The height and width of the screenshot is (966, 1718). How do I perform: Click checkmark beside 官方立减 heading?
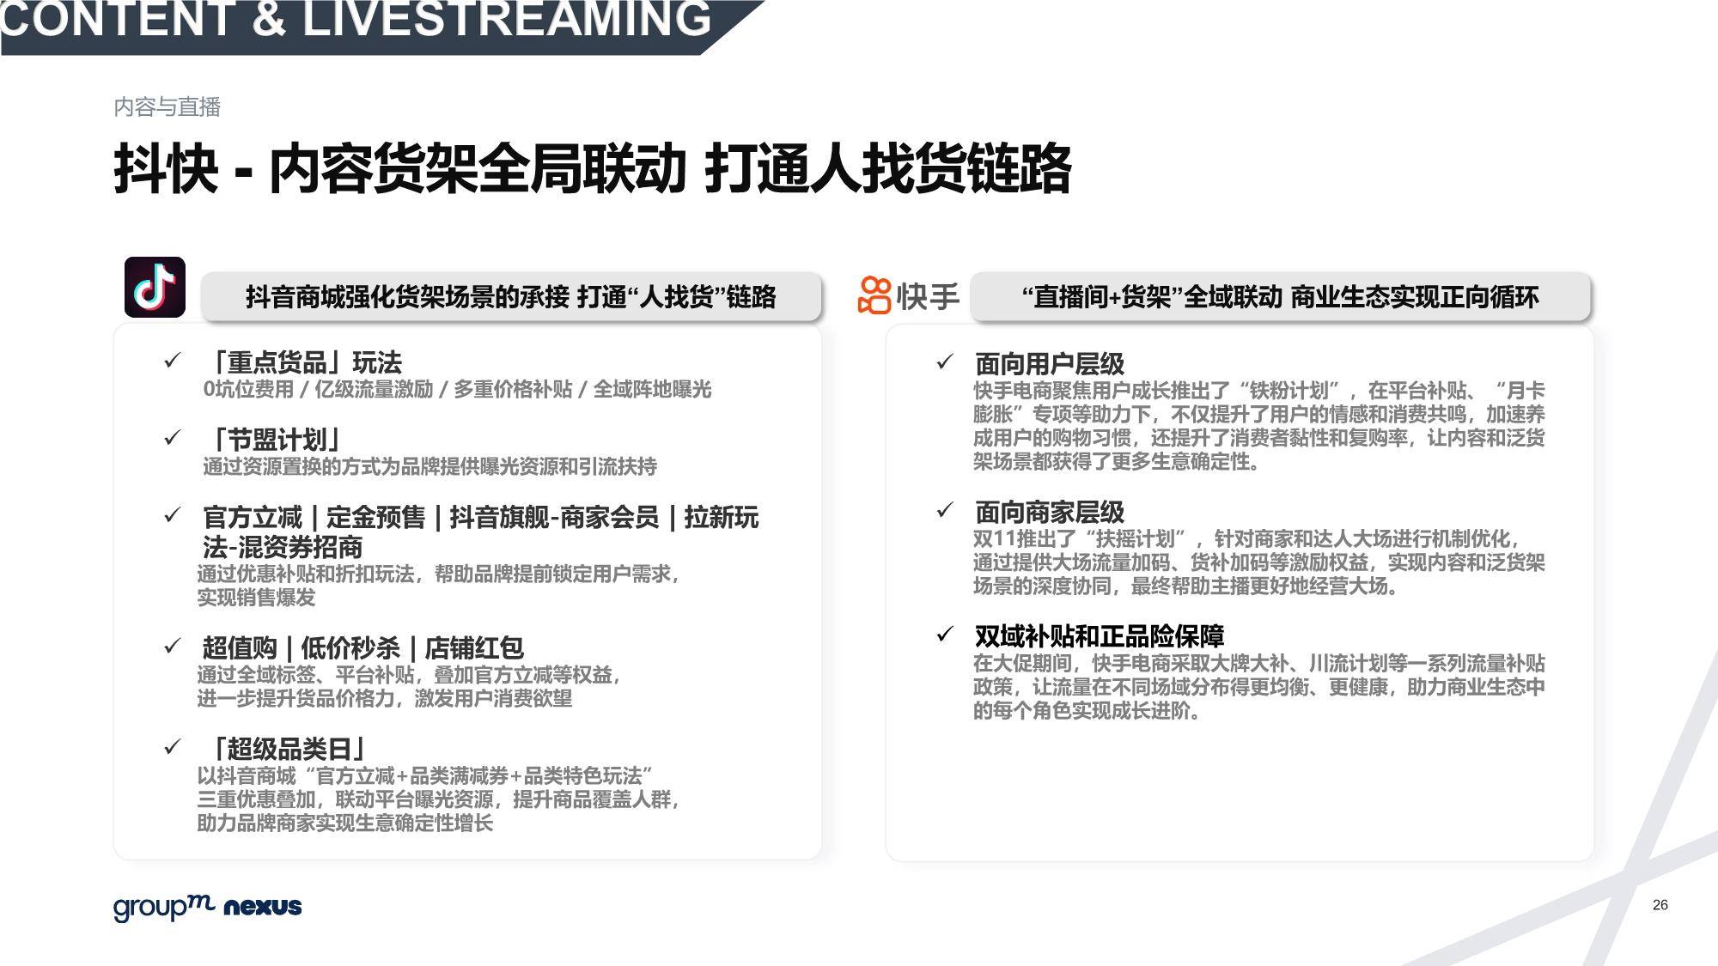click(173, 515)
